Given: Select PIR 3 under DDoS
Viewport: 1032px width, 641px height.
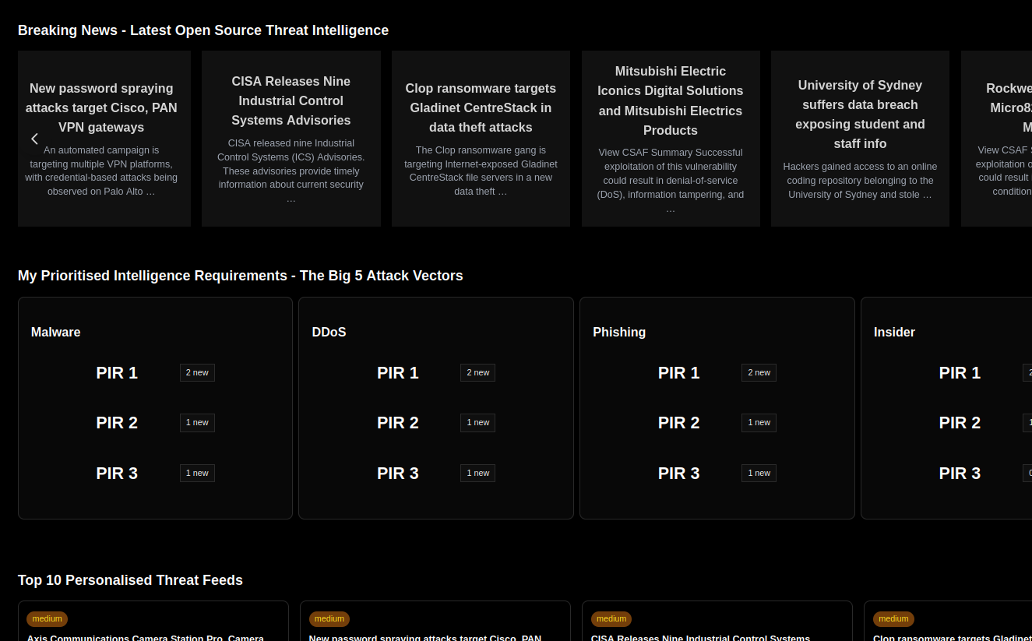Looking at the screenshot, I should 397,473.
